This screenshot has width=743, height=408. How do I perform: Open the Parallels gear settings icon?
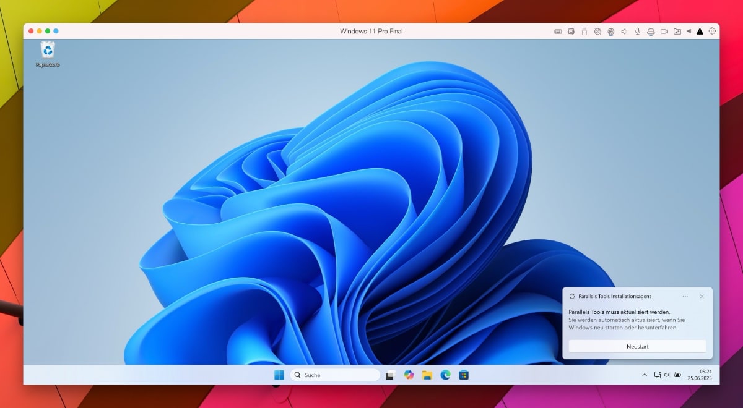[713, 31]
